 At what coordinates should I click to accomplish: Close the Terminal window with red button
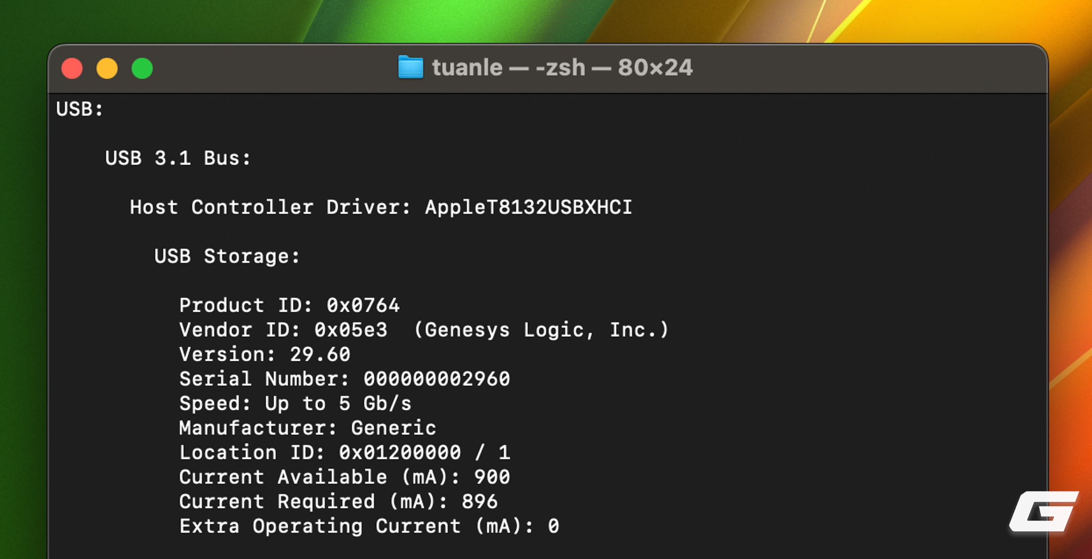[72, 69]
